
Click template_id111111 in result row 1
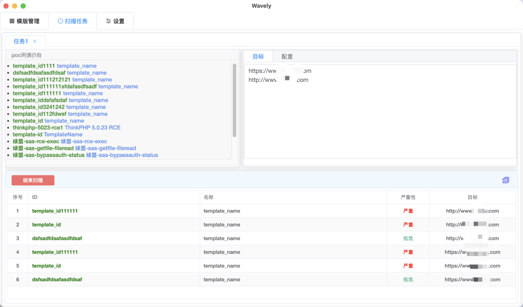pyautogui.click(x=55, y=211)
